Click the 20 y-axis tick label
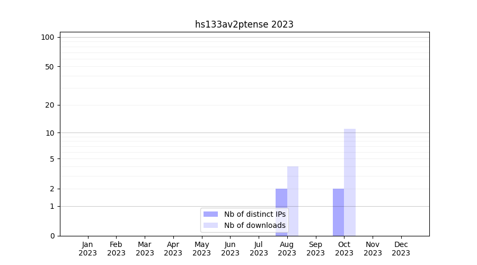Screen dimensions: 477x265 tap(50, 105)
